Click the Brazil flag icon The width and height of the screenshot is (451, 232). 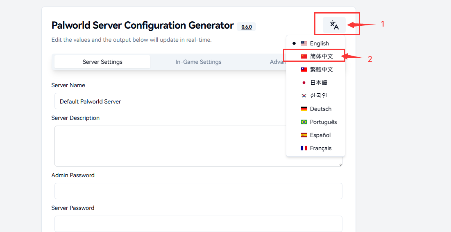tap(304, 122)
